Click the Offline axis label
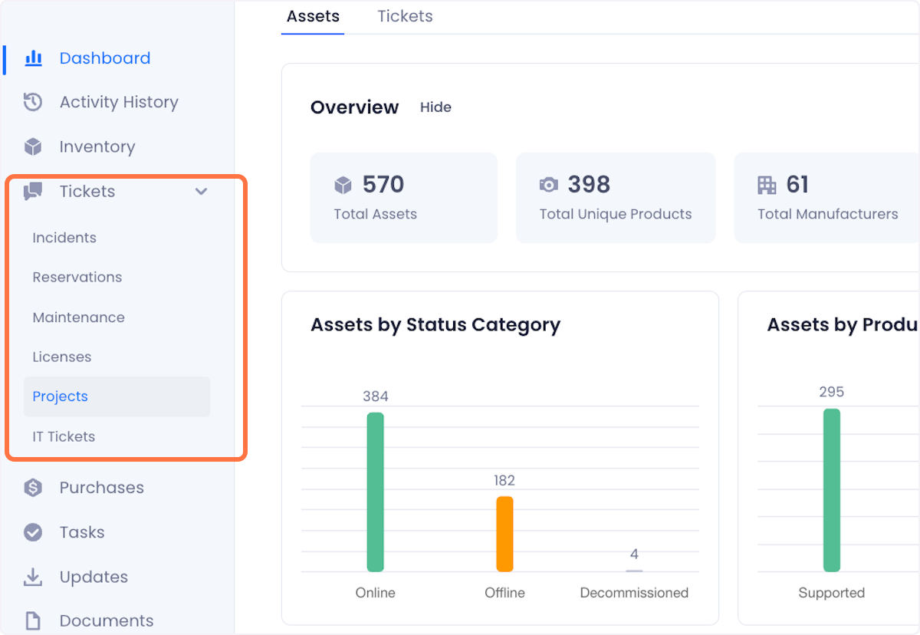The width and height of the screenshot is (920, 635). pyautogui.click(x=505, y=593)
